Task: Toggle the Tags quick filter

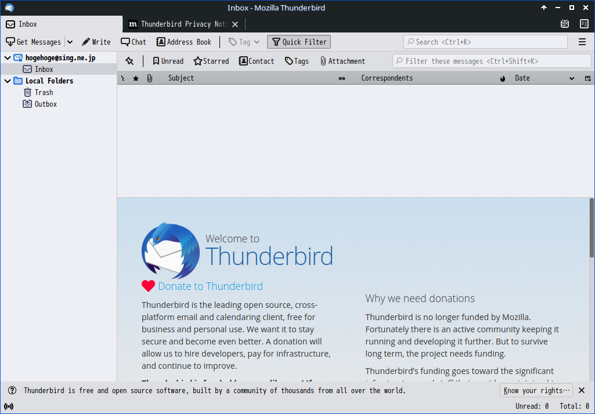Action: tap(297, 61)
